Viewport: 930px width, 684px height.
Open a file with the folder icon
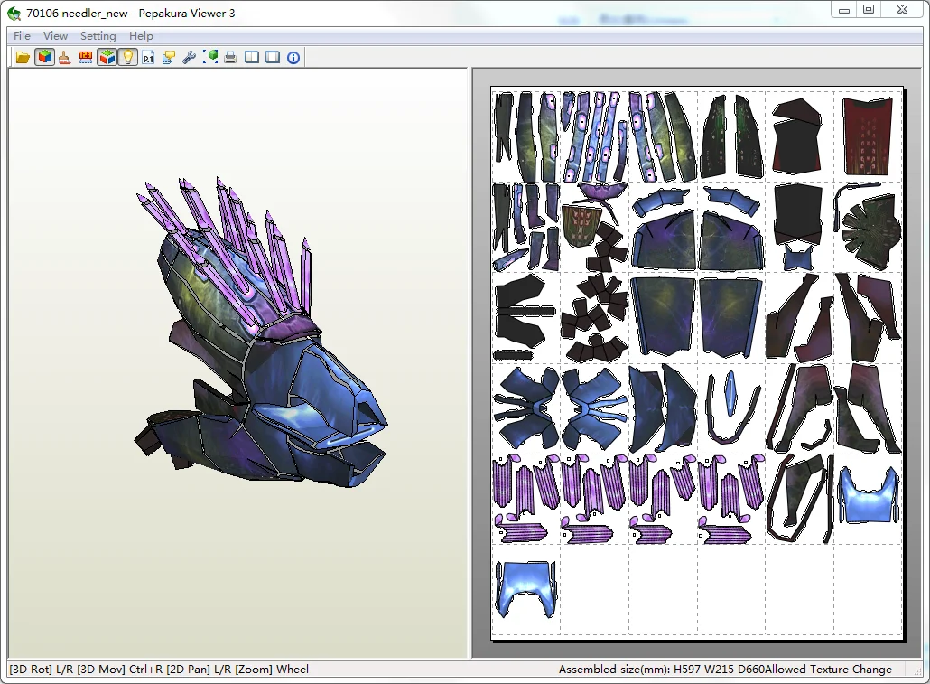[x=23, y=58]
